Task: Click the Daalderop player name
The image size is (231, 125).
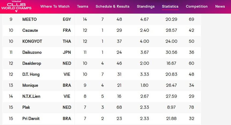Action: tap(32, 63)
